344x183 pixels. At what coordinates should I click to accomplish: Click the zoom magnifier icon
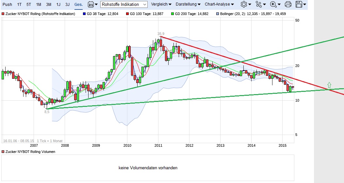pos(273,4)
